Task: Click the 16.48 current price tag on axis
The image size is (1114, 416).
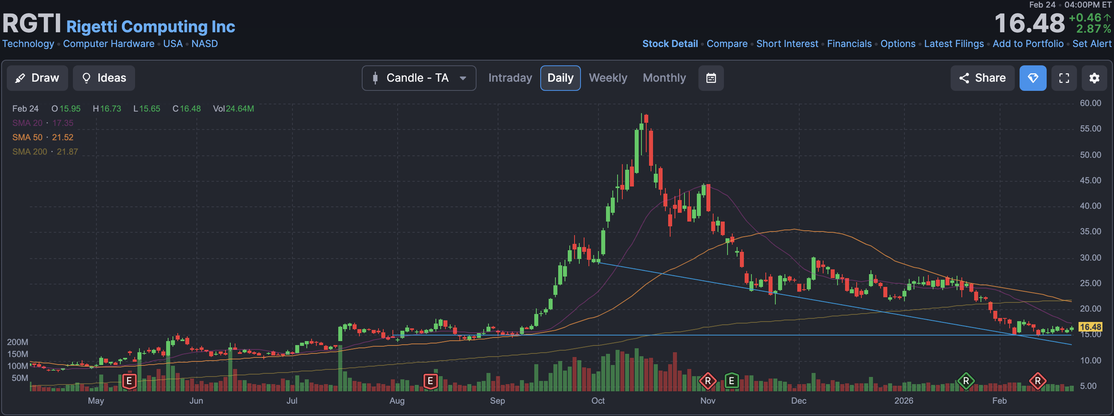Action: pyautogui.click(x=1090, y=327)
